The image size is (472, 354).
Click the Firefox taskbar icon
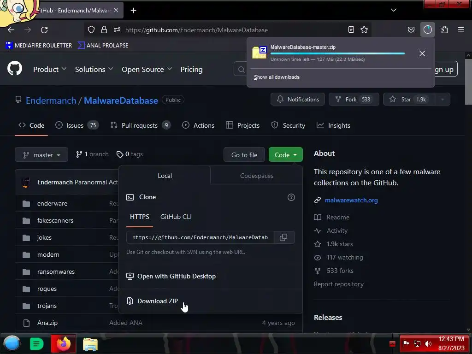[x=64, y=343]
